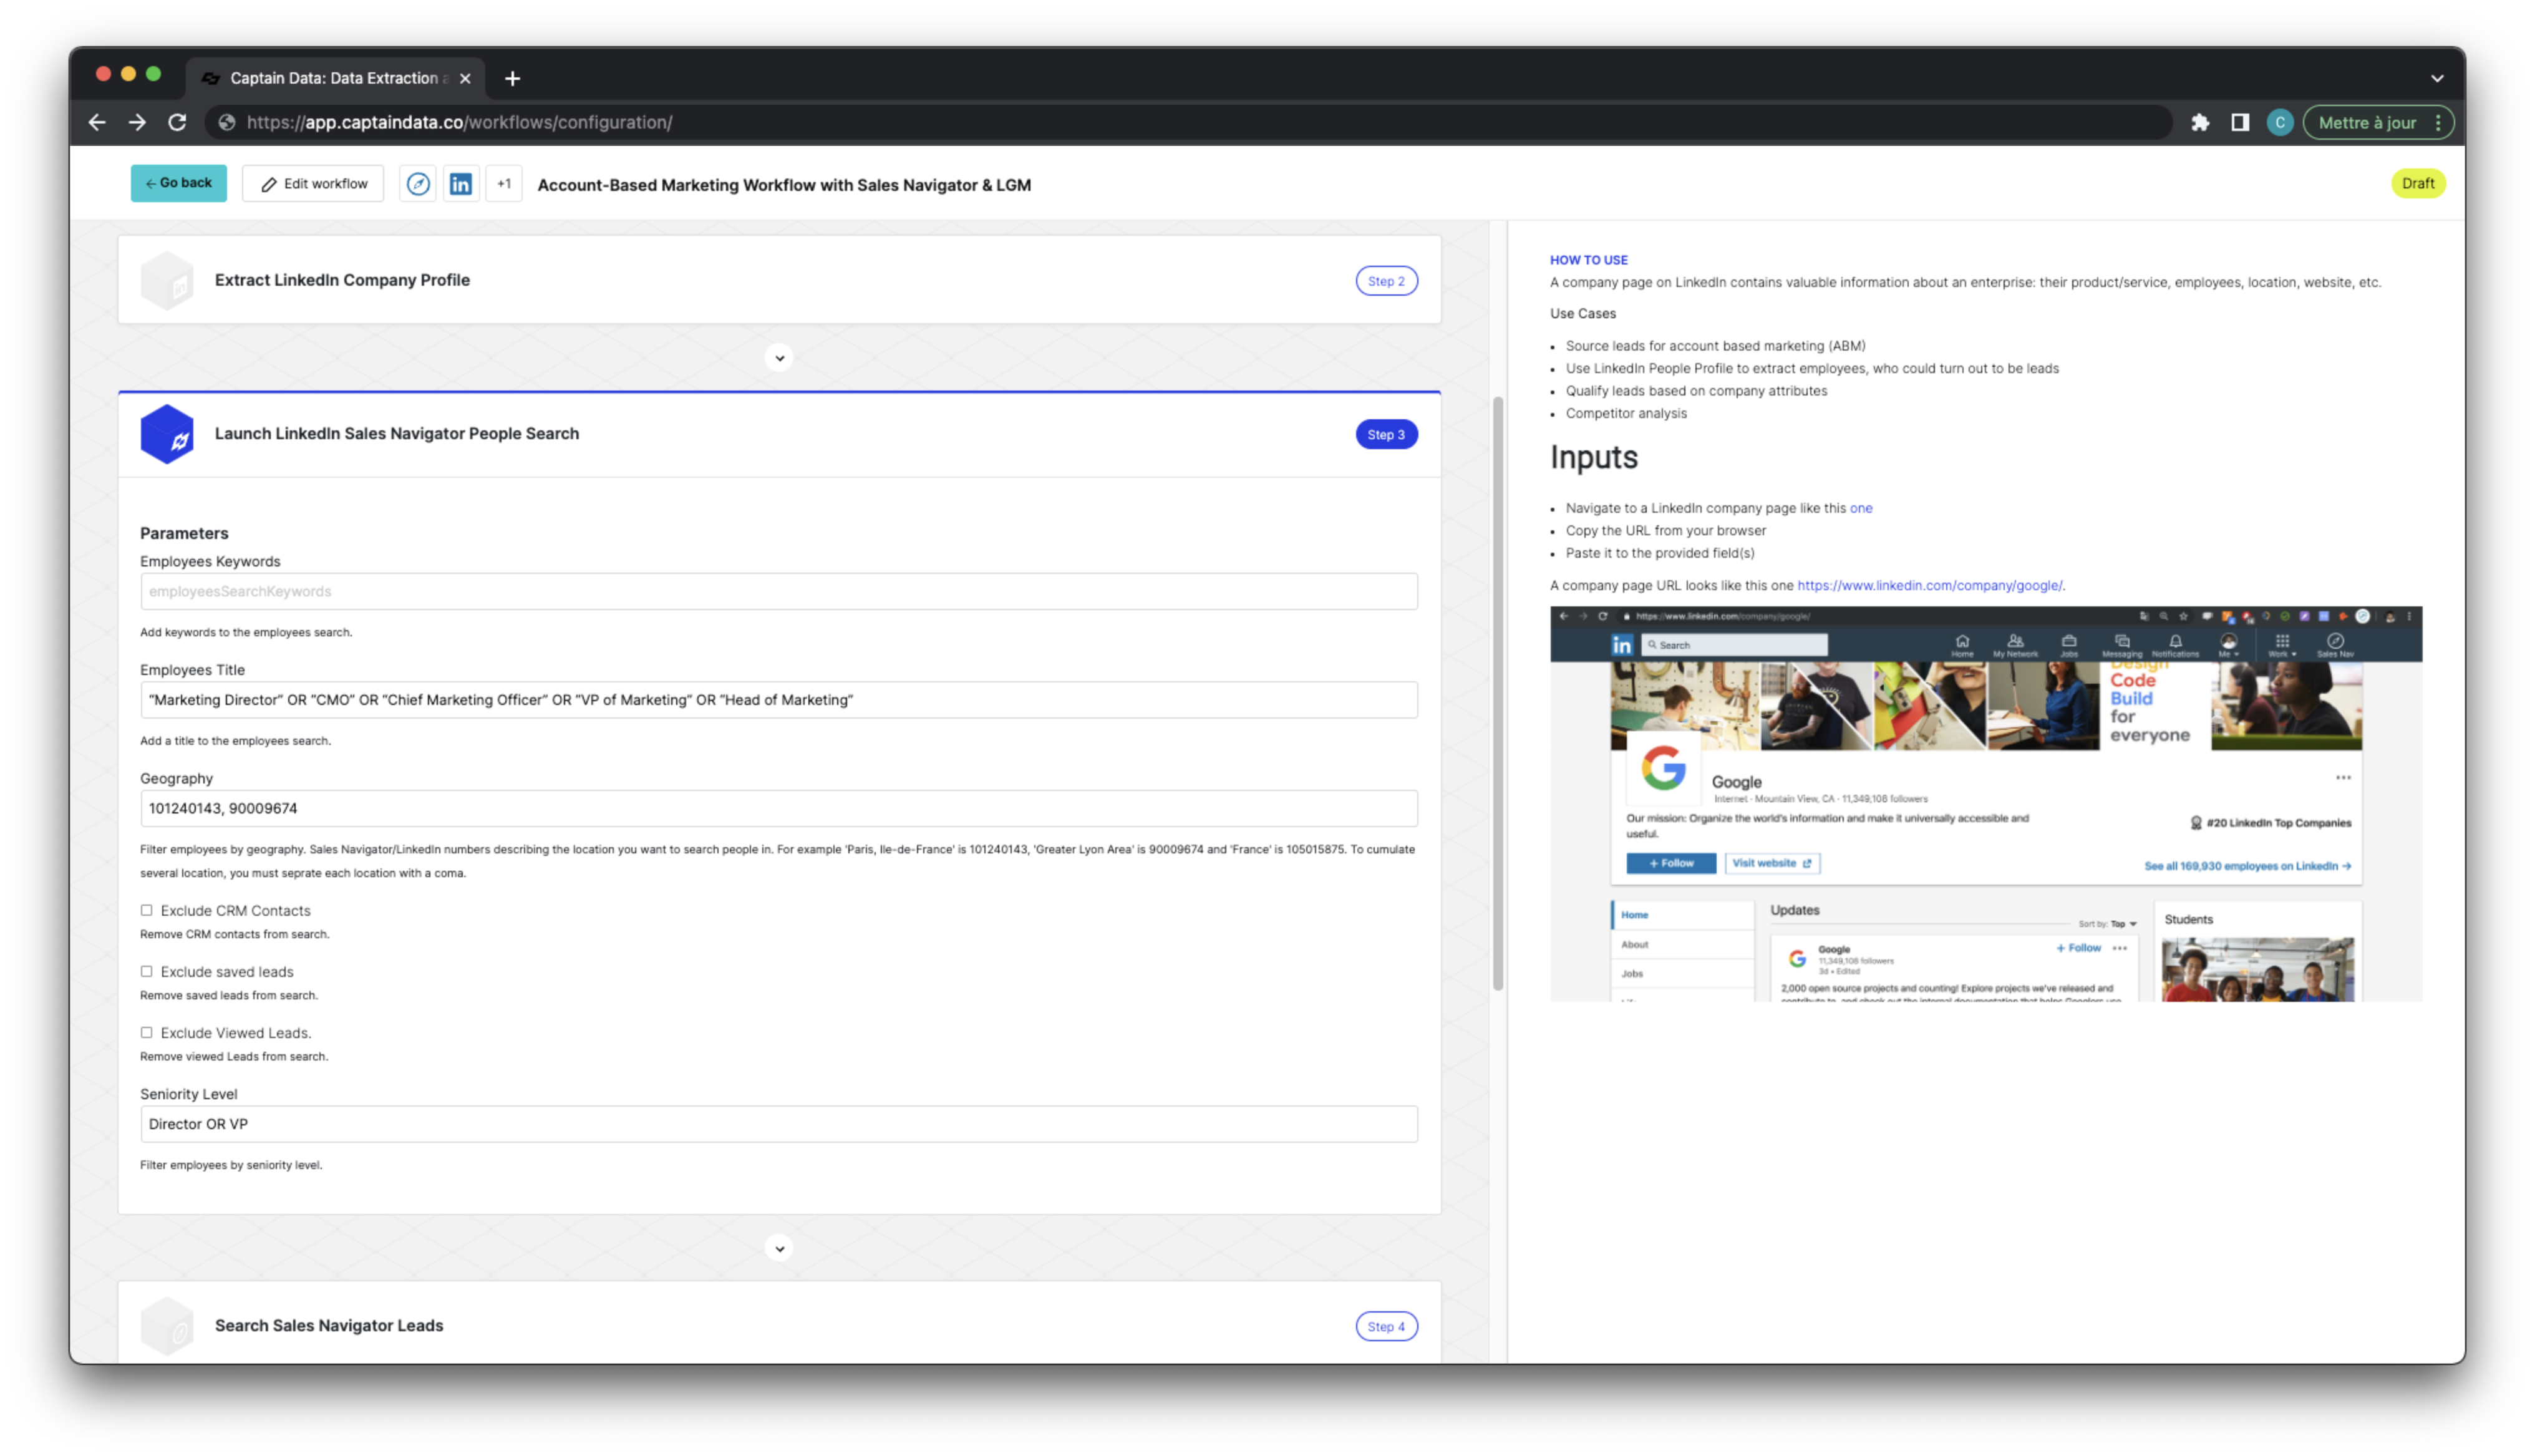
Task: Click into the Seniority Level field
Action: 778,1124
